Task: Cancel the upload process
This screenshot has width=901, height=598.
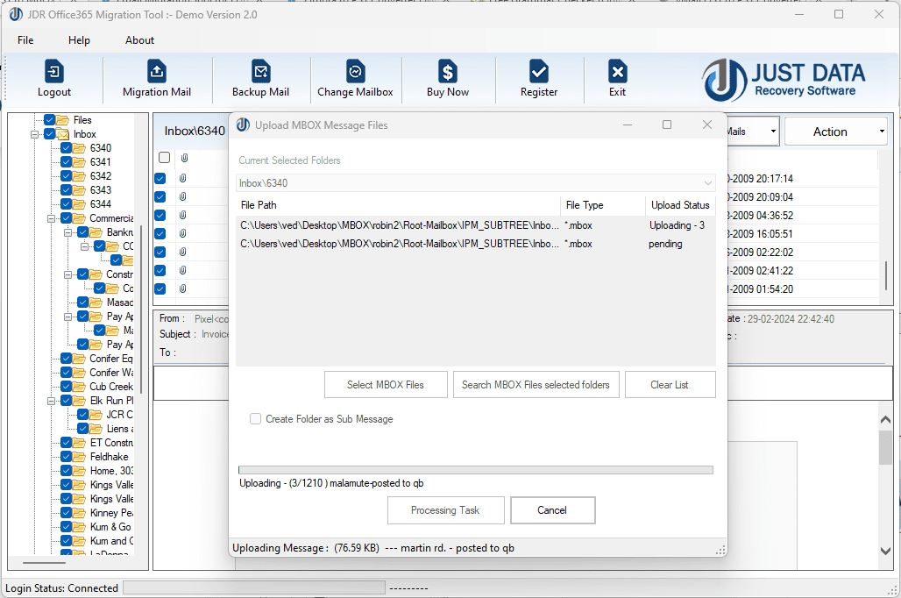Action: pyautogui.click(x=552, y=510)
